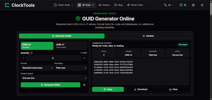The image size is (212, 100).
Task: Open the Encoding dropdown Plain text
Action: [x=71, y=68]
